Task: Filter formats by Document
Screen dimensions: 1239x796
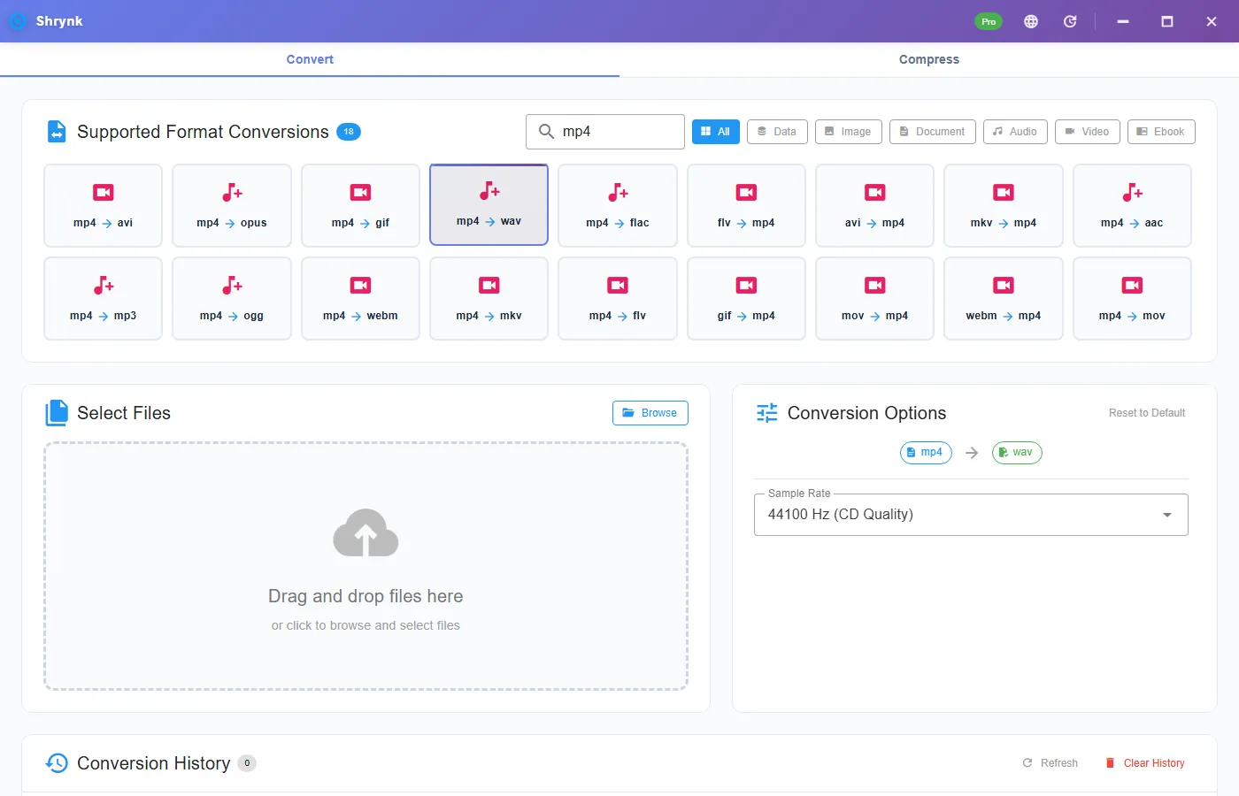Action: click(x=933, y=132)
